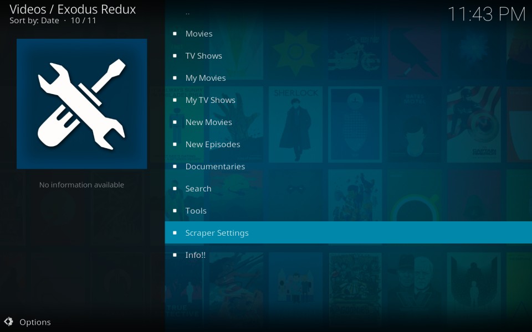Click the bullet icon beside Info!!
The height and width of the screenshot is (332, 532).
coord(175,255)
